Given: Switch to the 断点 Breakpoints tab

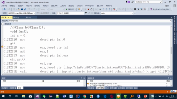Looking at the screenshot, I should point(107,88).
